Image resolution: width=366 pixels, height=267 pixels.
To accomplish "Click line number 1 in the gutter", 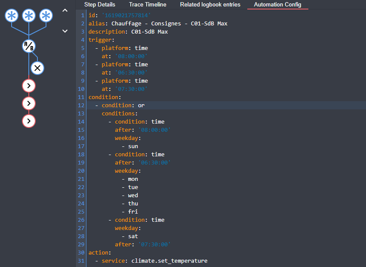I will point(83,16).
